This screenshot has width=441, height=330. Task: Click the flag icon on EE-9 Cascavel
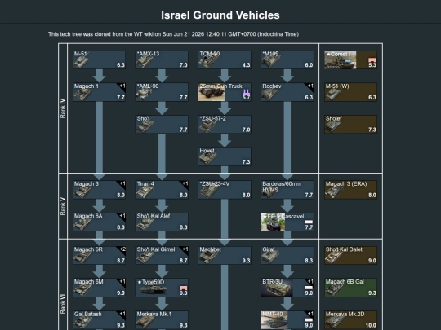[309, 222]
